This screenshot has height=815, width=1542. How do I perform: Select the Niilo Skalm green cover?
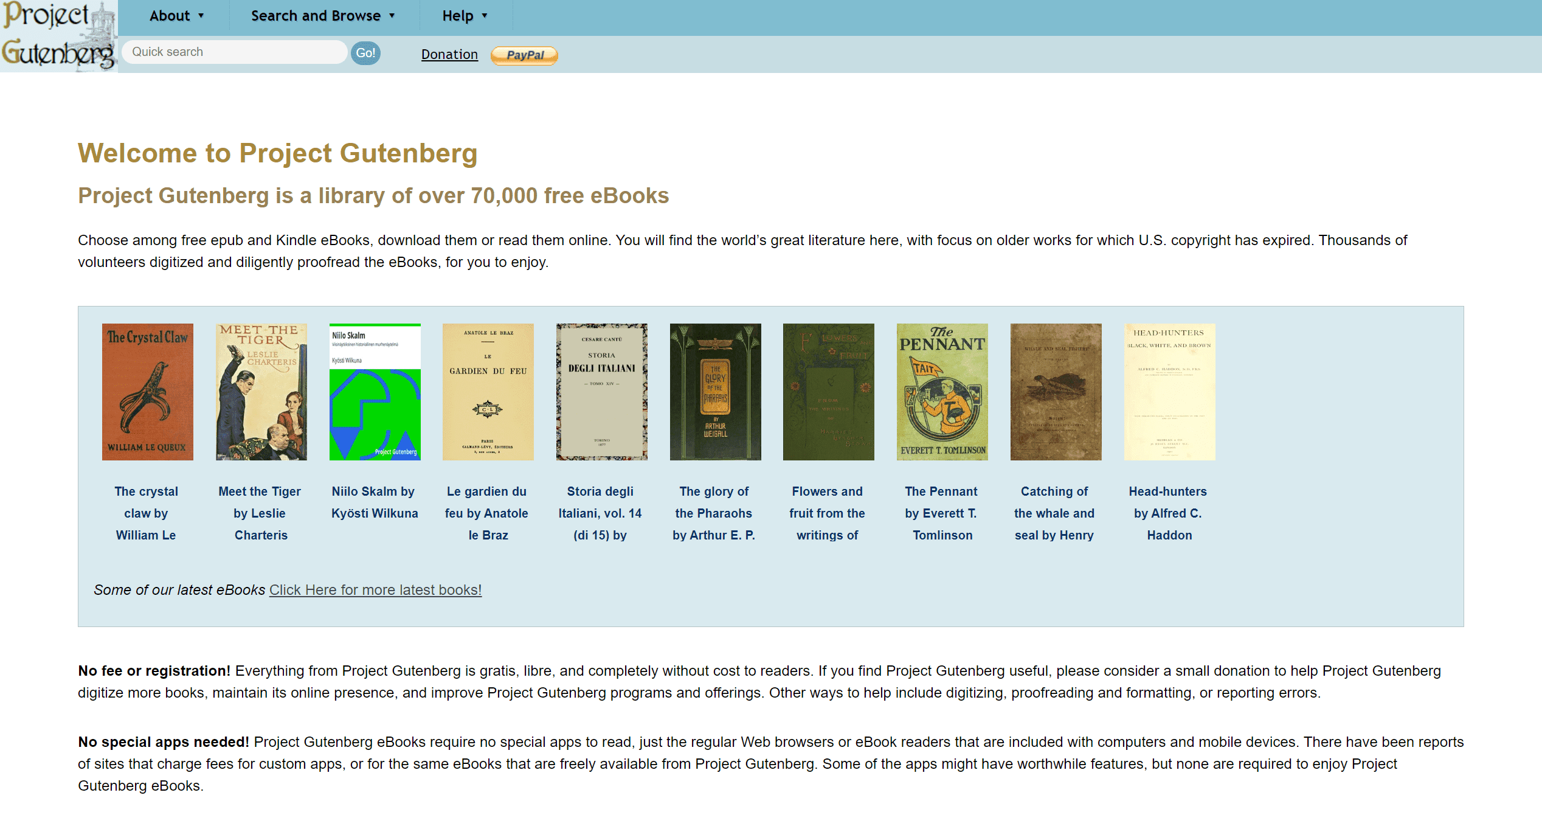[375, 392]
